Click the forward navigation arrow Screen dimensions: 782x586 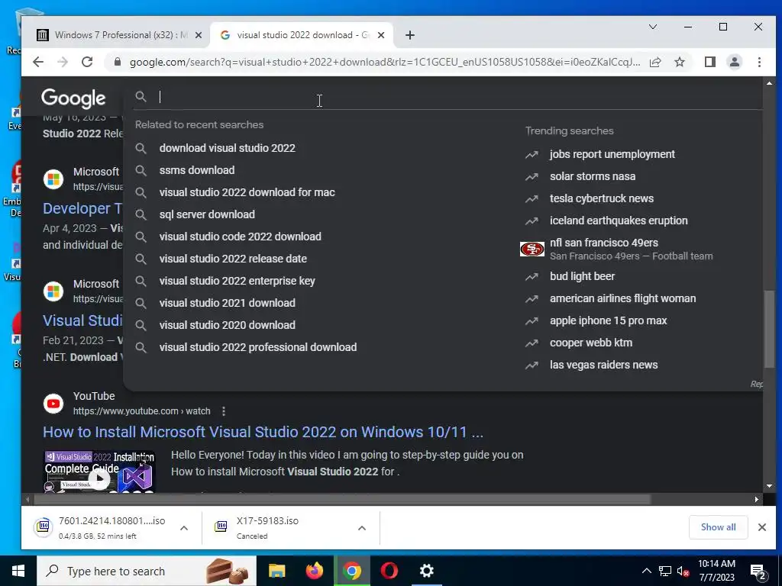[63, 62]
